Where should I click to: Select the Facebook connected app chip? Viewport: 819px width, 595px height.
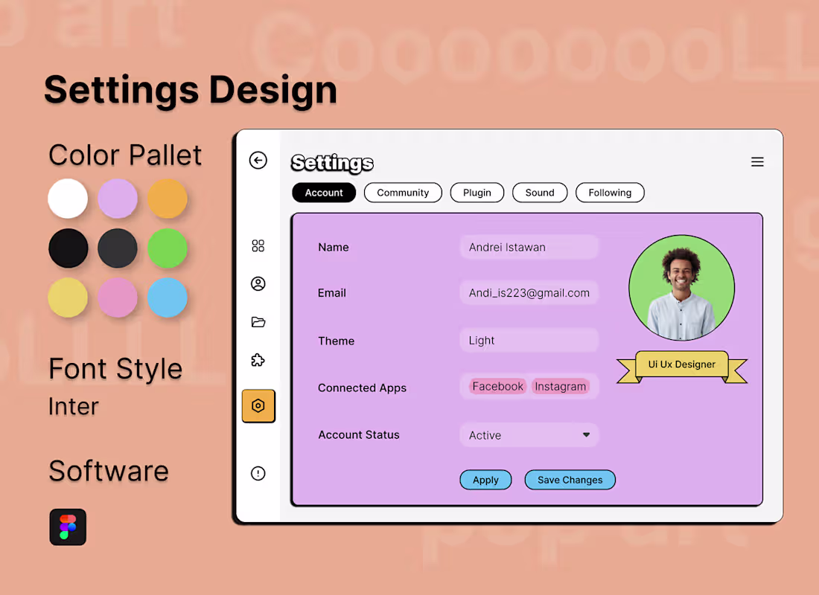click(497, 386)
